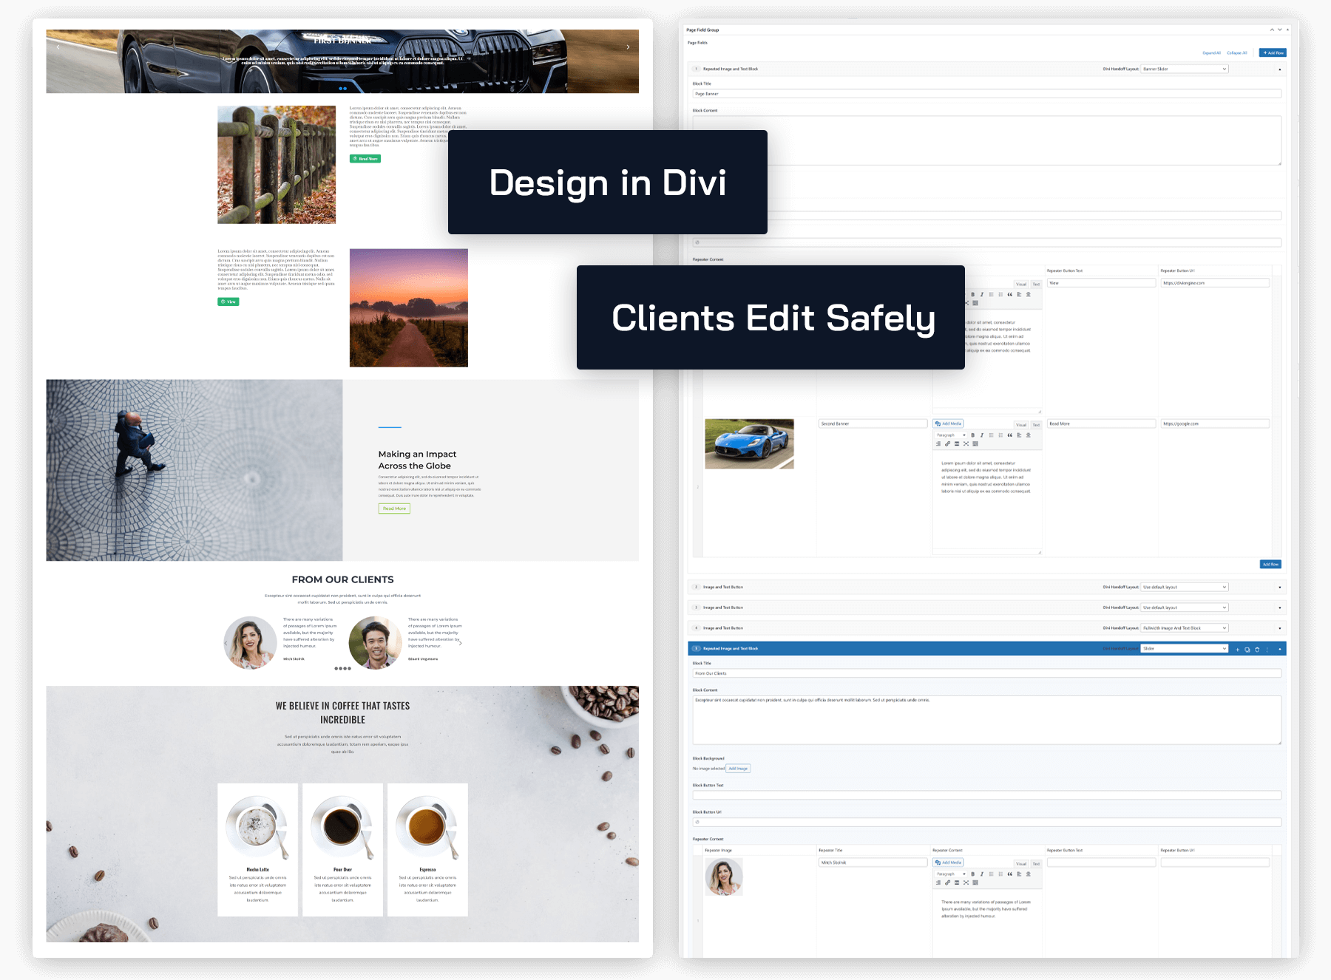
Task: Open the Divi Handoff Layout Banner Slider dropdown
Action: tap(1183, 69)
